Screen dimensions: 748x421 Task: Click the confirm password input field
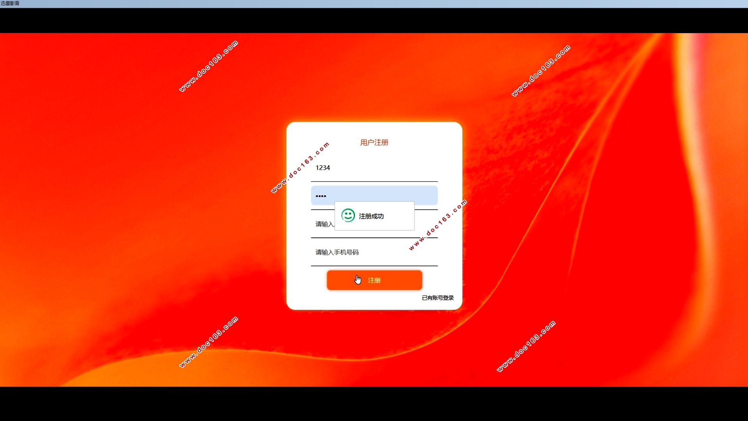point(374,224)
